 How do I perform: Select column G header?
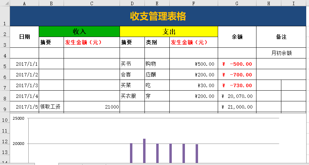[237, 3]
